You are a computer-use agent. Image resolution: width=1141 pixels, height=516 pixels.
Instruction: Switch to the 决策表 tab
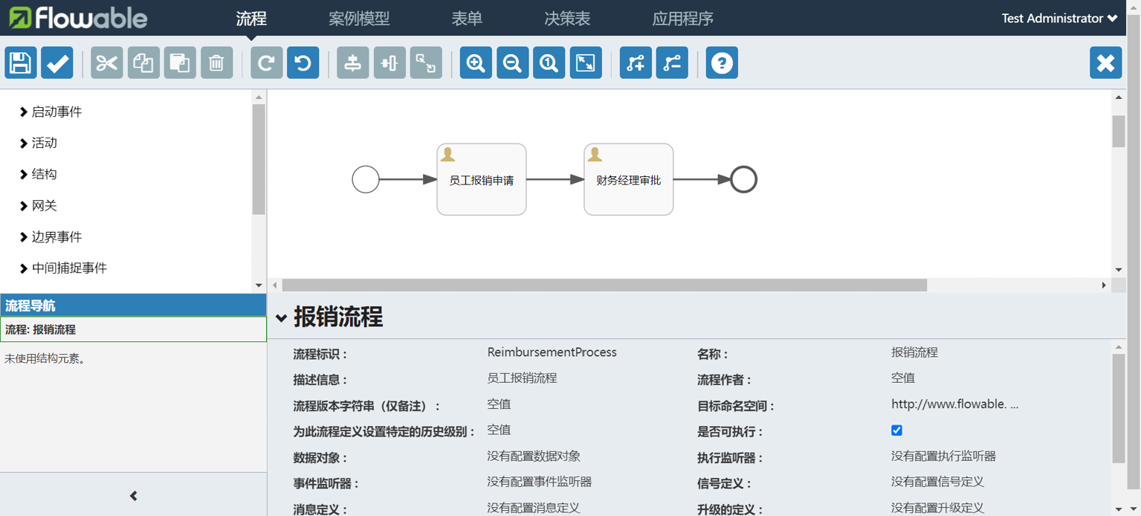(x=567, y=19)
